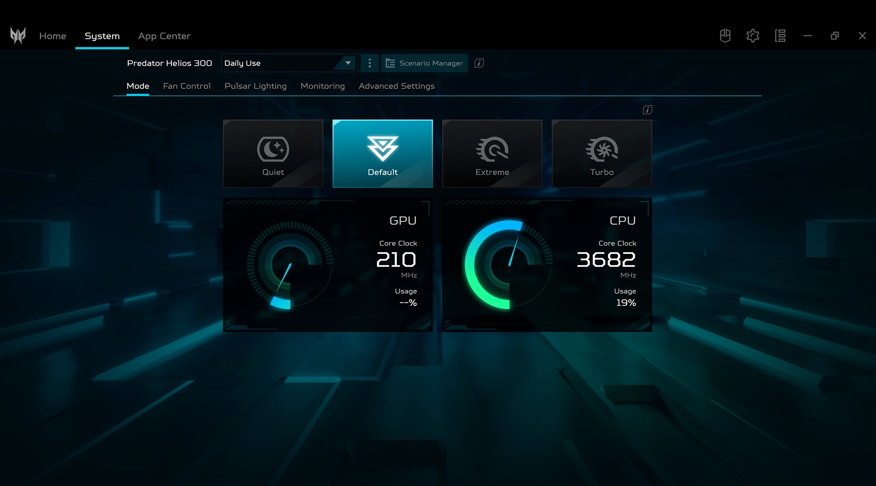Select the System tab
876x486 pixels.
102,36
